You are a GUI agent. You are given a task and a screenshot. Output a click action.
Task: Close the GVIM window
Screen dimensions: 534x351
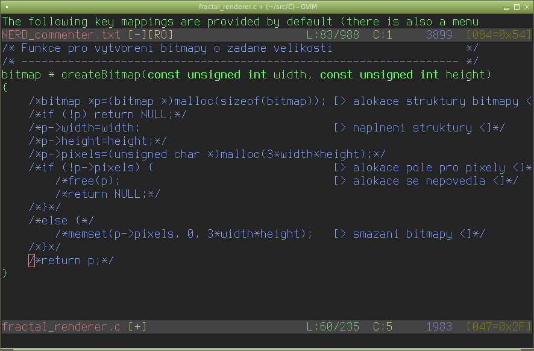[x=526, y=6]
